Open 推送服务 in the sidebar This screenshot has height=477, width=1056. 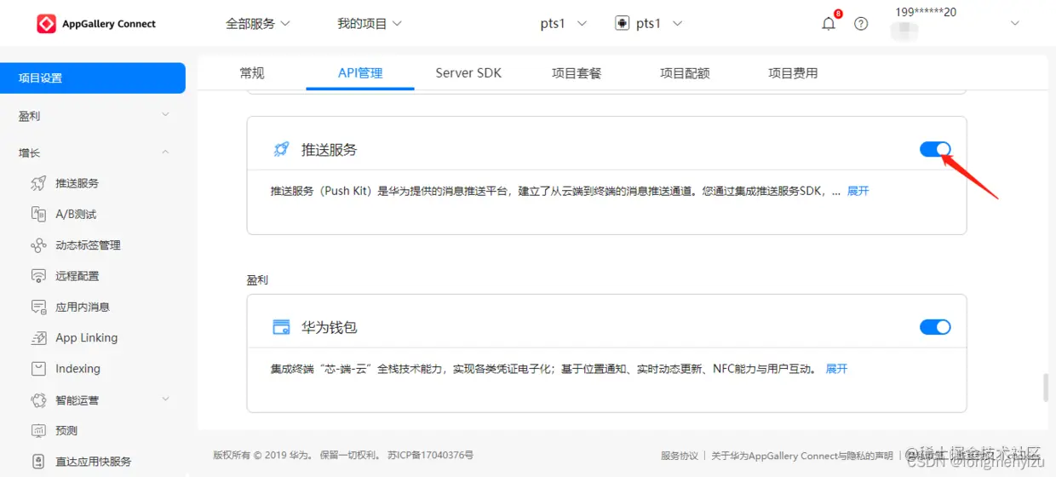[x=77, y=183]
